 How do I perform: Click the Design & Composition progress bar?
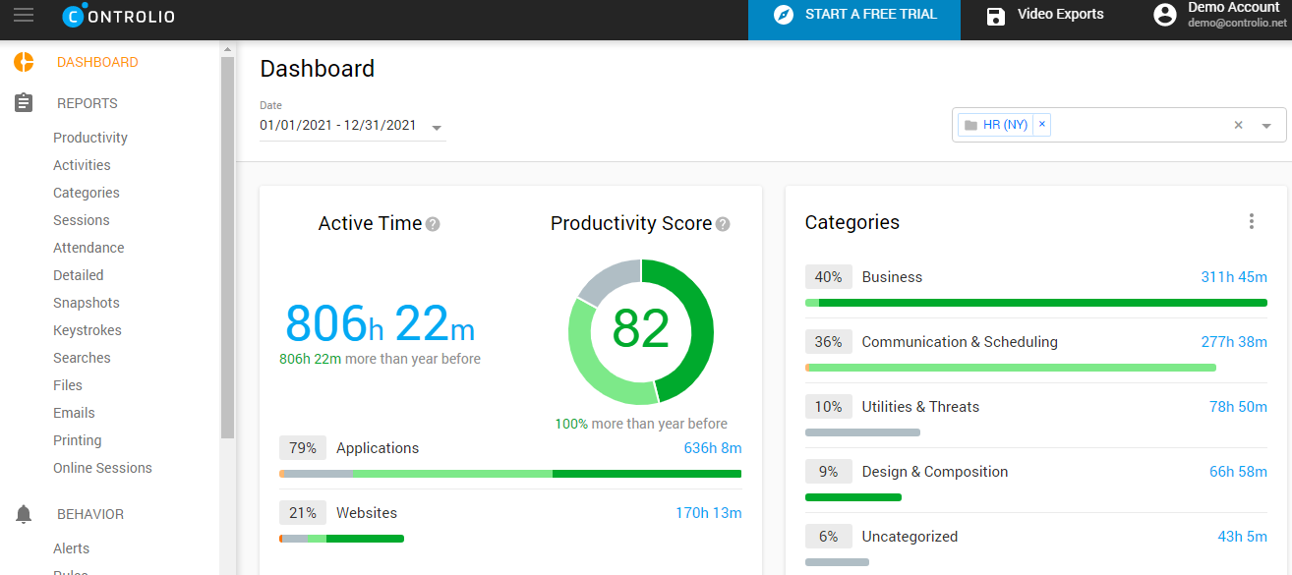(853, 497)
